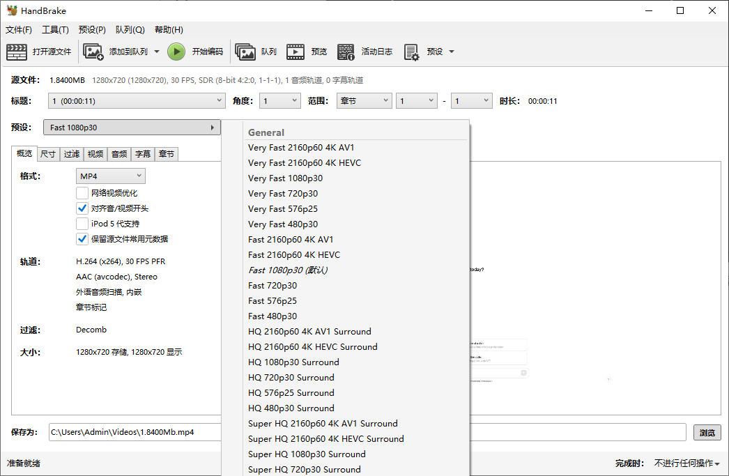Click the 保存为 file path field

pos(367,432)
